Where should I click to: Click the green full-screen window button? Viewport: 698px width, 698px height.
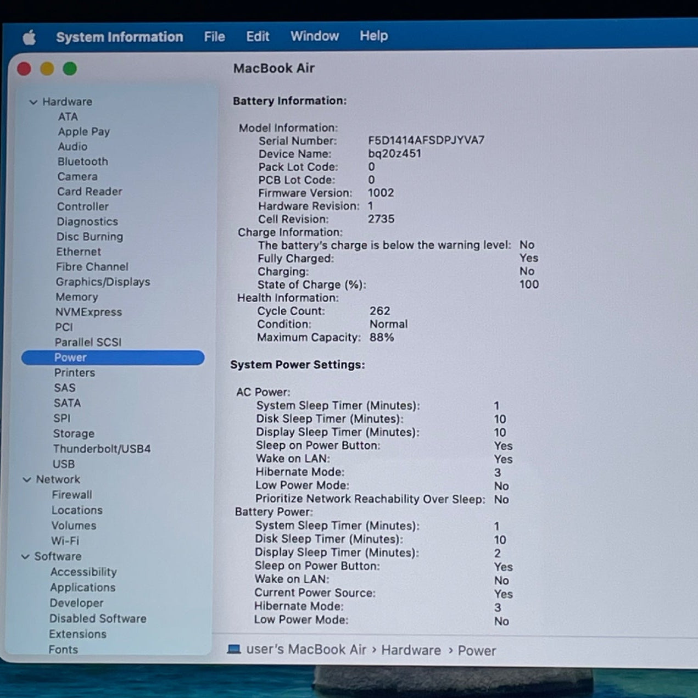(x=70, y=69)
